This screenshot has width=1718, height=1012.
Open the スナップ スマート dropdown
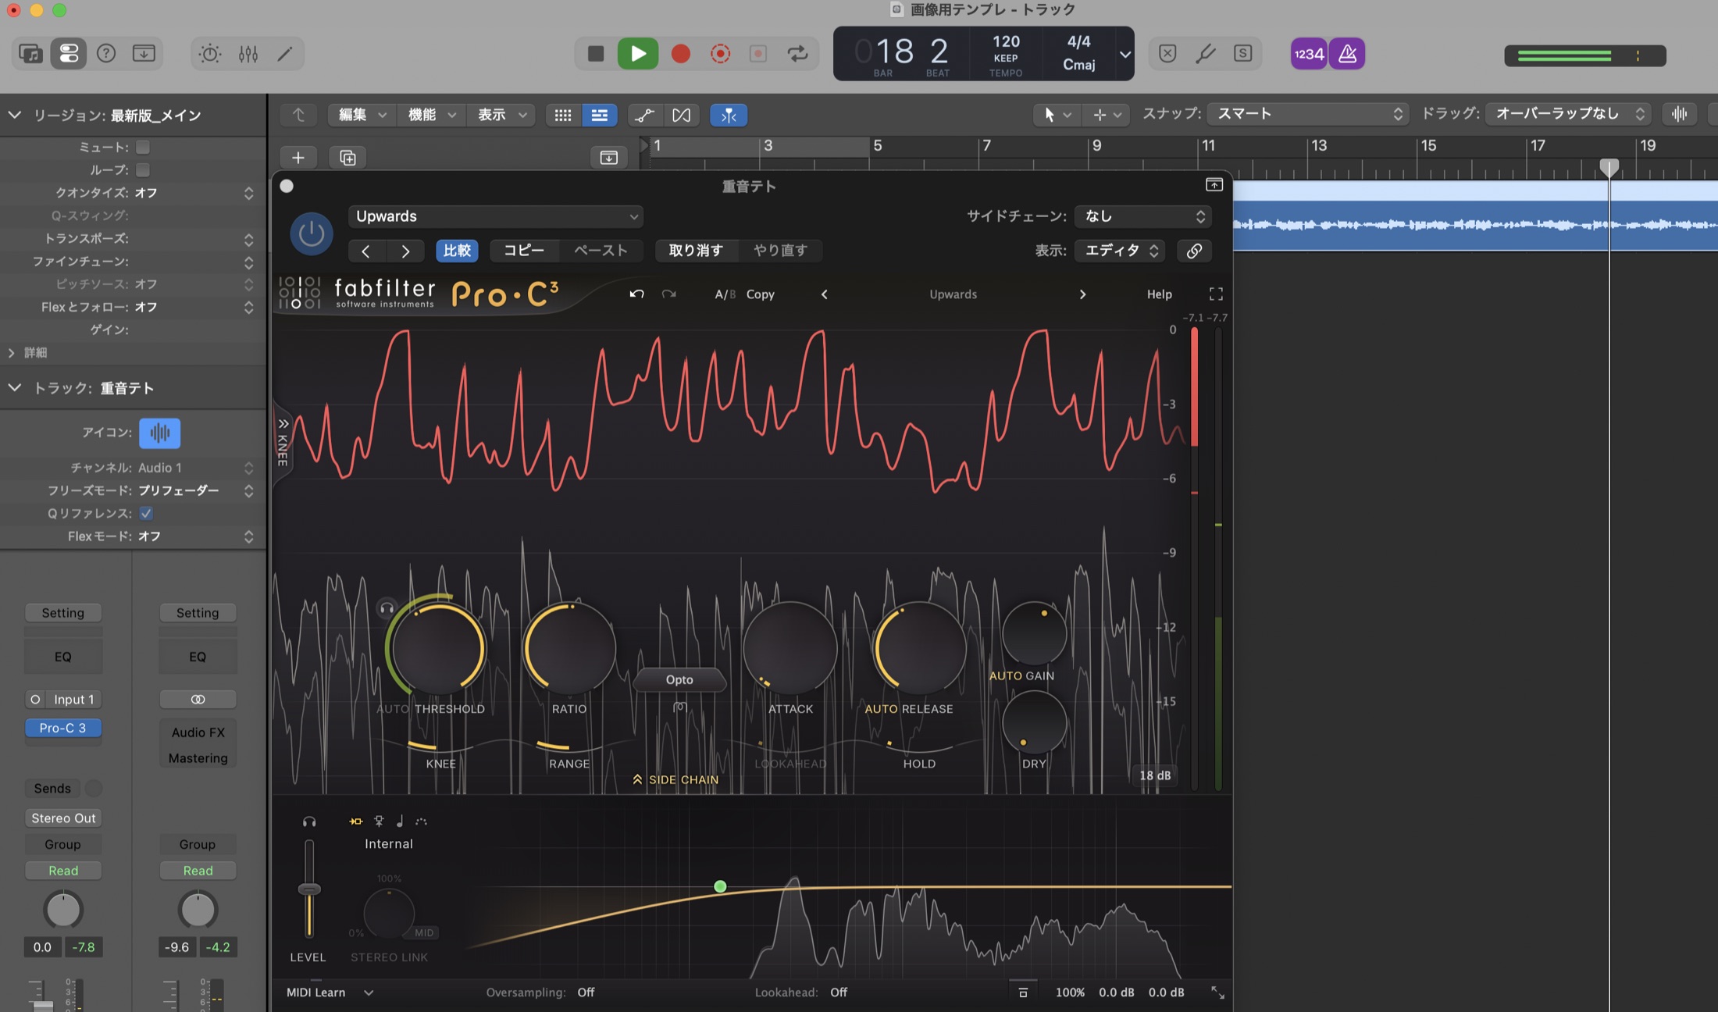(x=1308, y=114)
